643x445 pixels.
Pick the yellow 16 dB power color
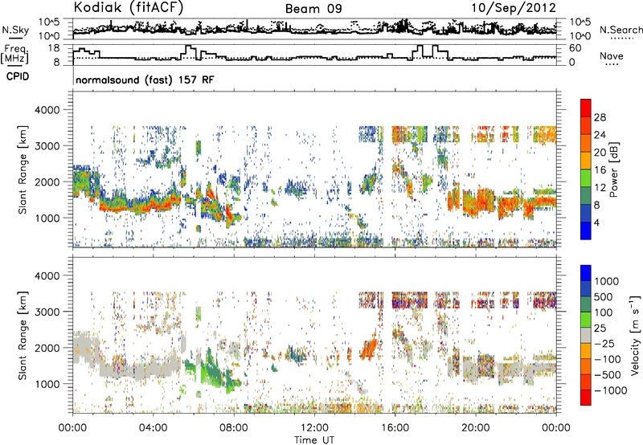pyautogui.click(x=586, y=161)
